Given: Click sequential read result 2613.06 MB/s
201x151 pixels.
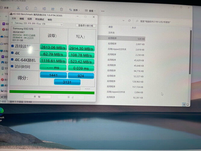Looking at the screenshot, I should (53, 47).
